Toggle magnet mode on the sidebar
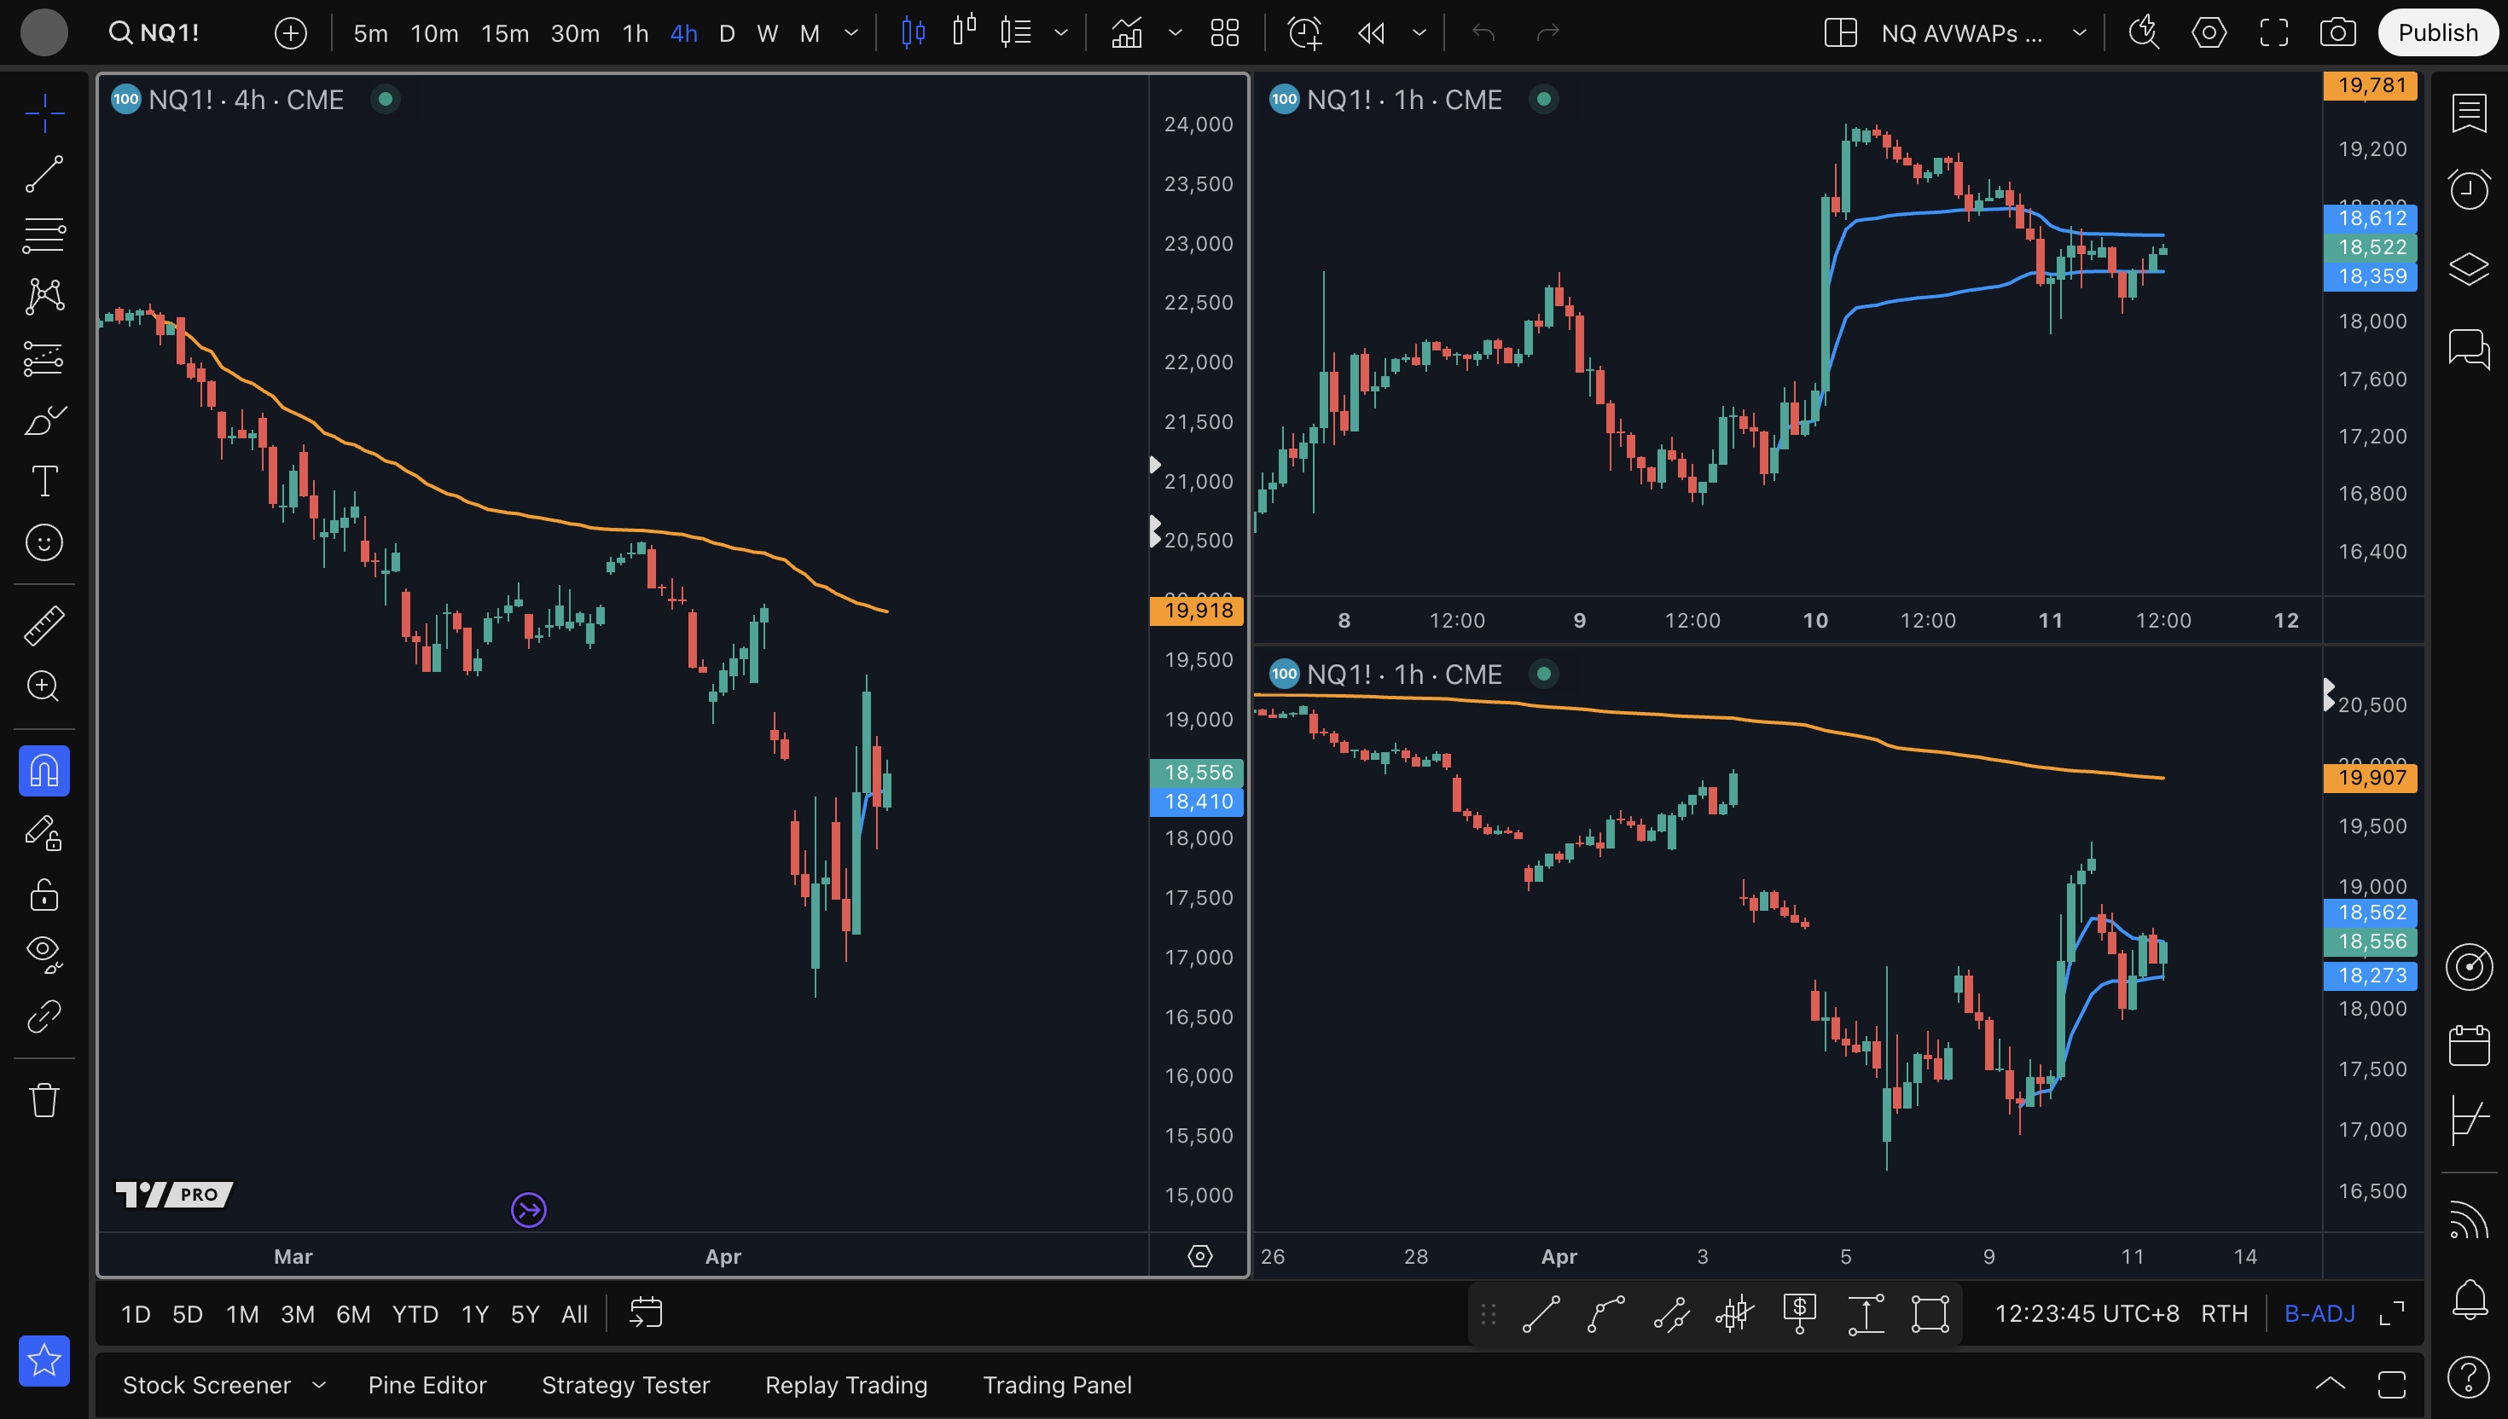The width and height of the screenshot is (2508, 1419). pyautogui.click(x=44, y=771)
